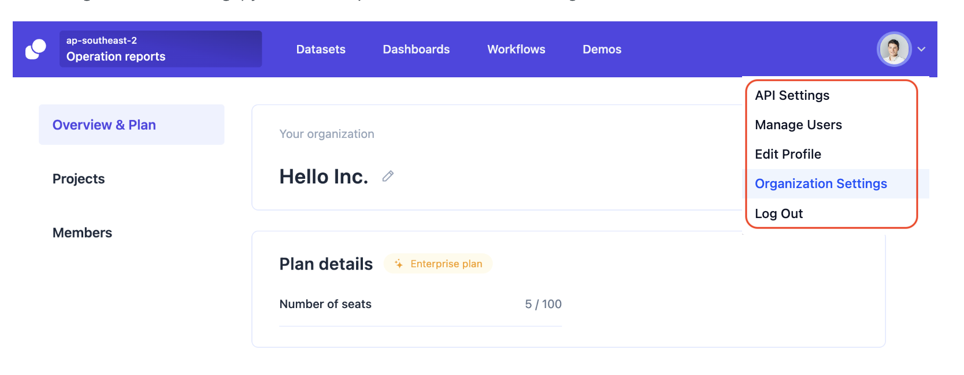Viewport: 964px width, 375px height.
Task: Switch to the Workflows tab
Action: [x=516, y=50]
